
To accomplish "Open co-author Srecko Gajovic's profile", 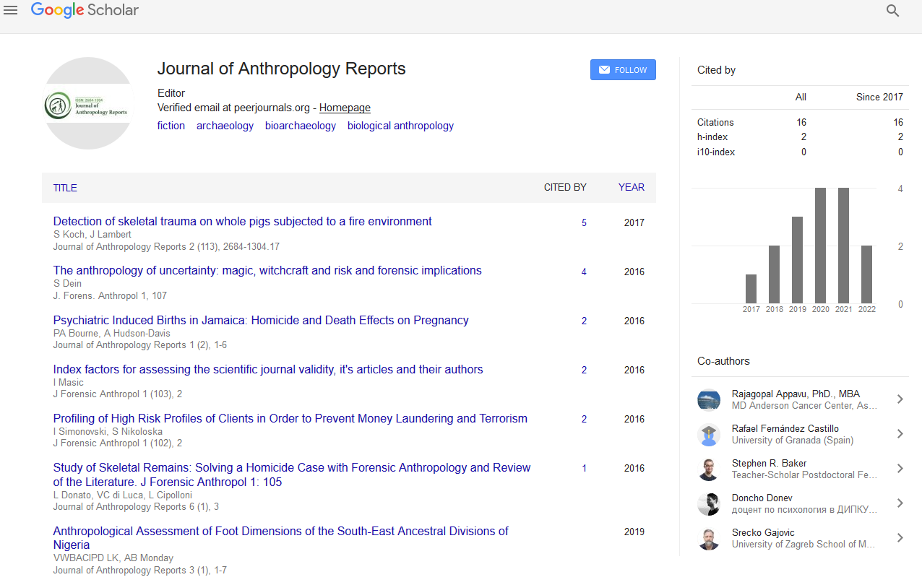I will click(762, 533).
